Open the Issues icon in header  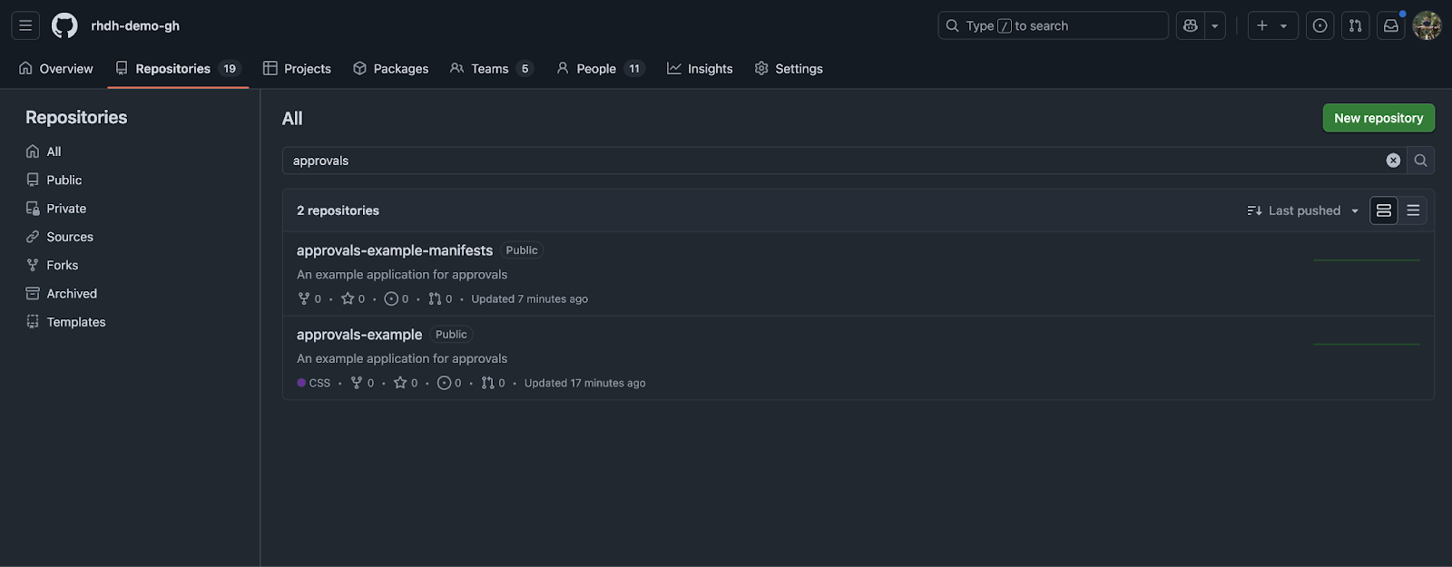(x=1320, y=25)
